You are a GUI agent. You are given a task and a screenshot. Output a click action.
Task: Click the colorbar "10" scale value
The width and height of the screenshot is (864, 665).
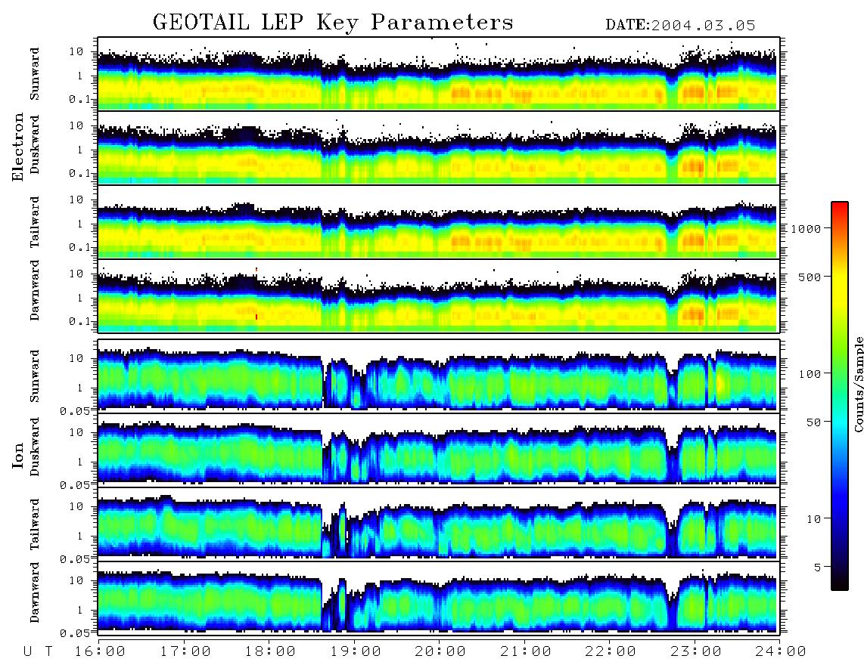coord(814,518)
